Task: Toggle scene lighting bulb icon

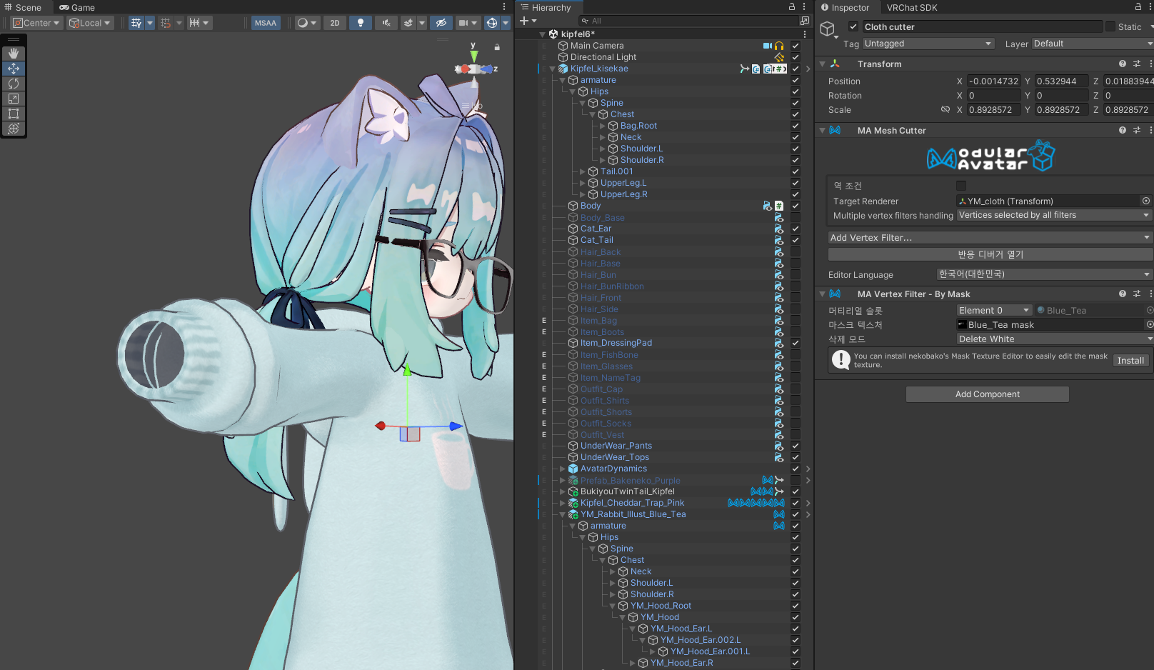Action: 361,23
